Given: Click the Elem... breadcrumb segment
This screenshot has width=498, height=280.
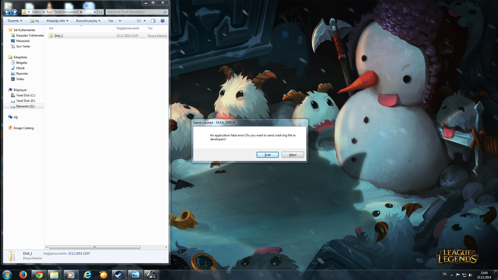Looking at the screenshot, I should point(36,12).
